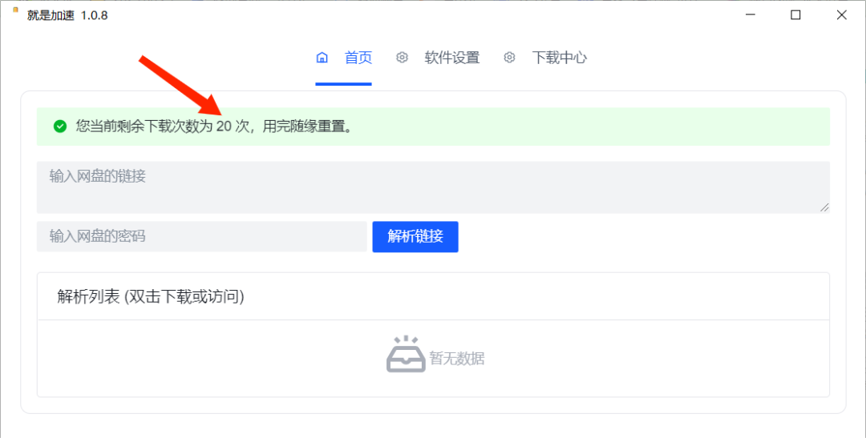Click the remaining downloads notice text
This screenshot has height=438, width=866.
tap(214, 127)
